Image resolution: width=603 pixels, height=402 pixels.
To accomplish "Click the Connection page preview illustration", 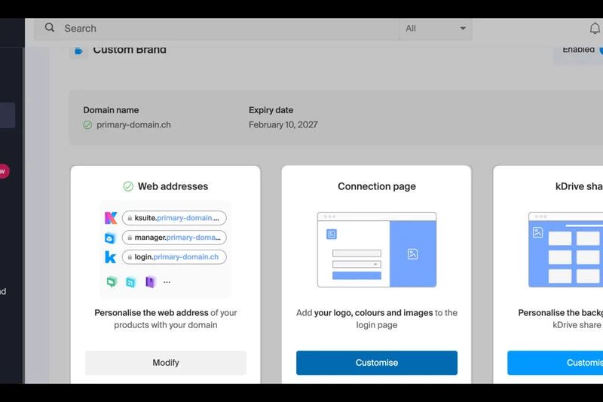I will [x=377, y=250].
